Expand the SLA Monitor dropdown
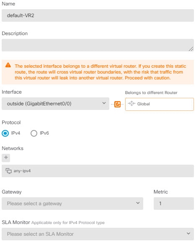This screenshot has height=242, width=196. (x=98, y=234)
